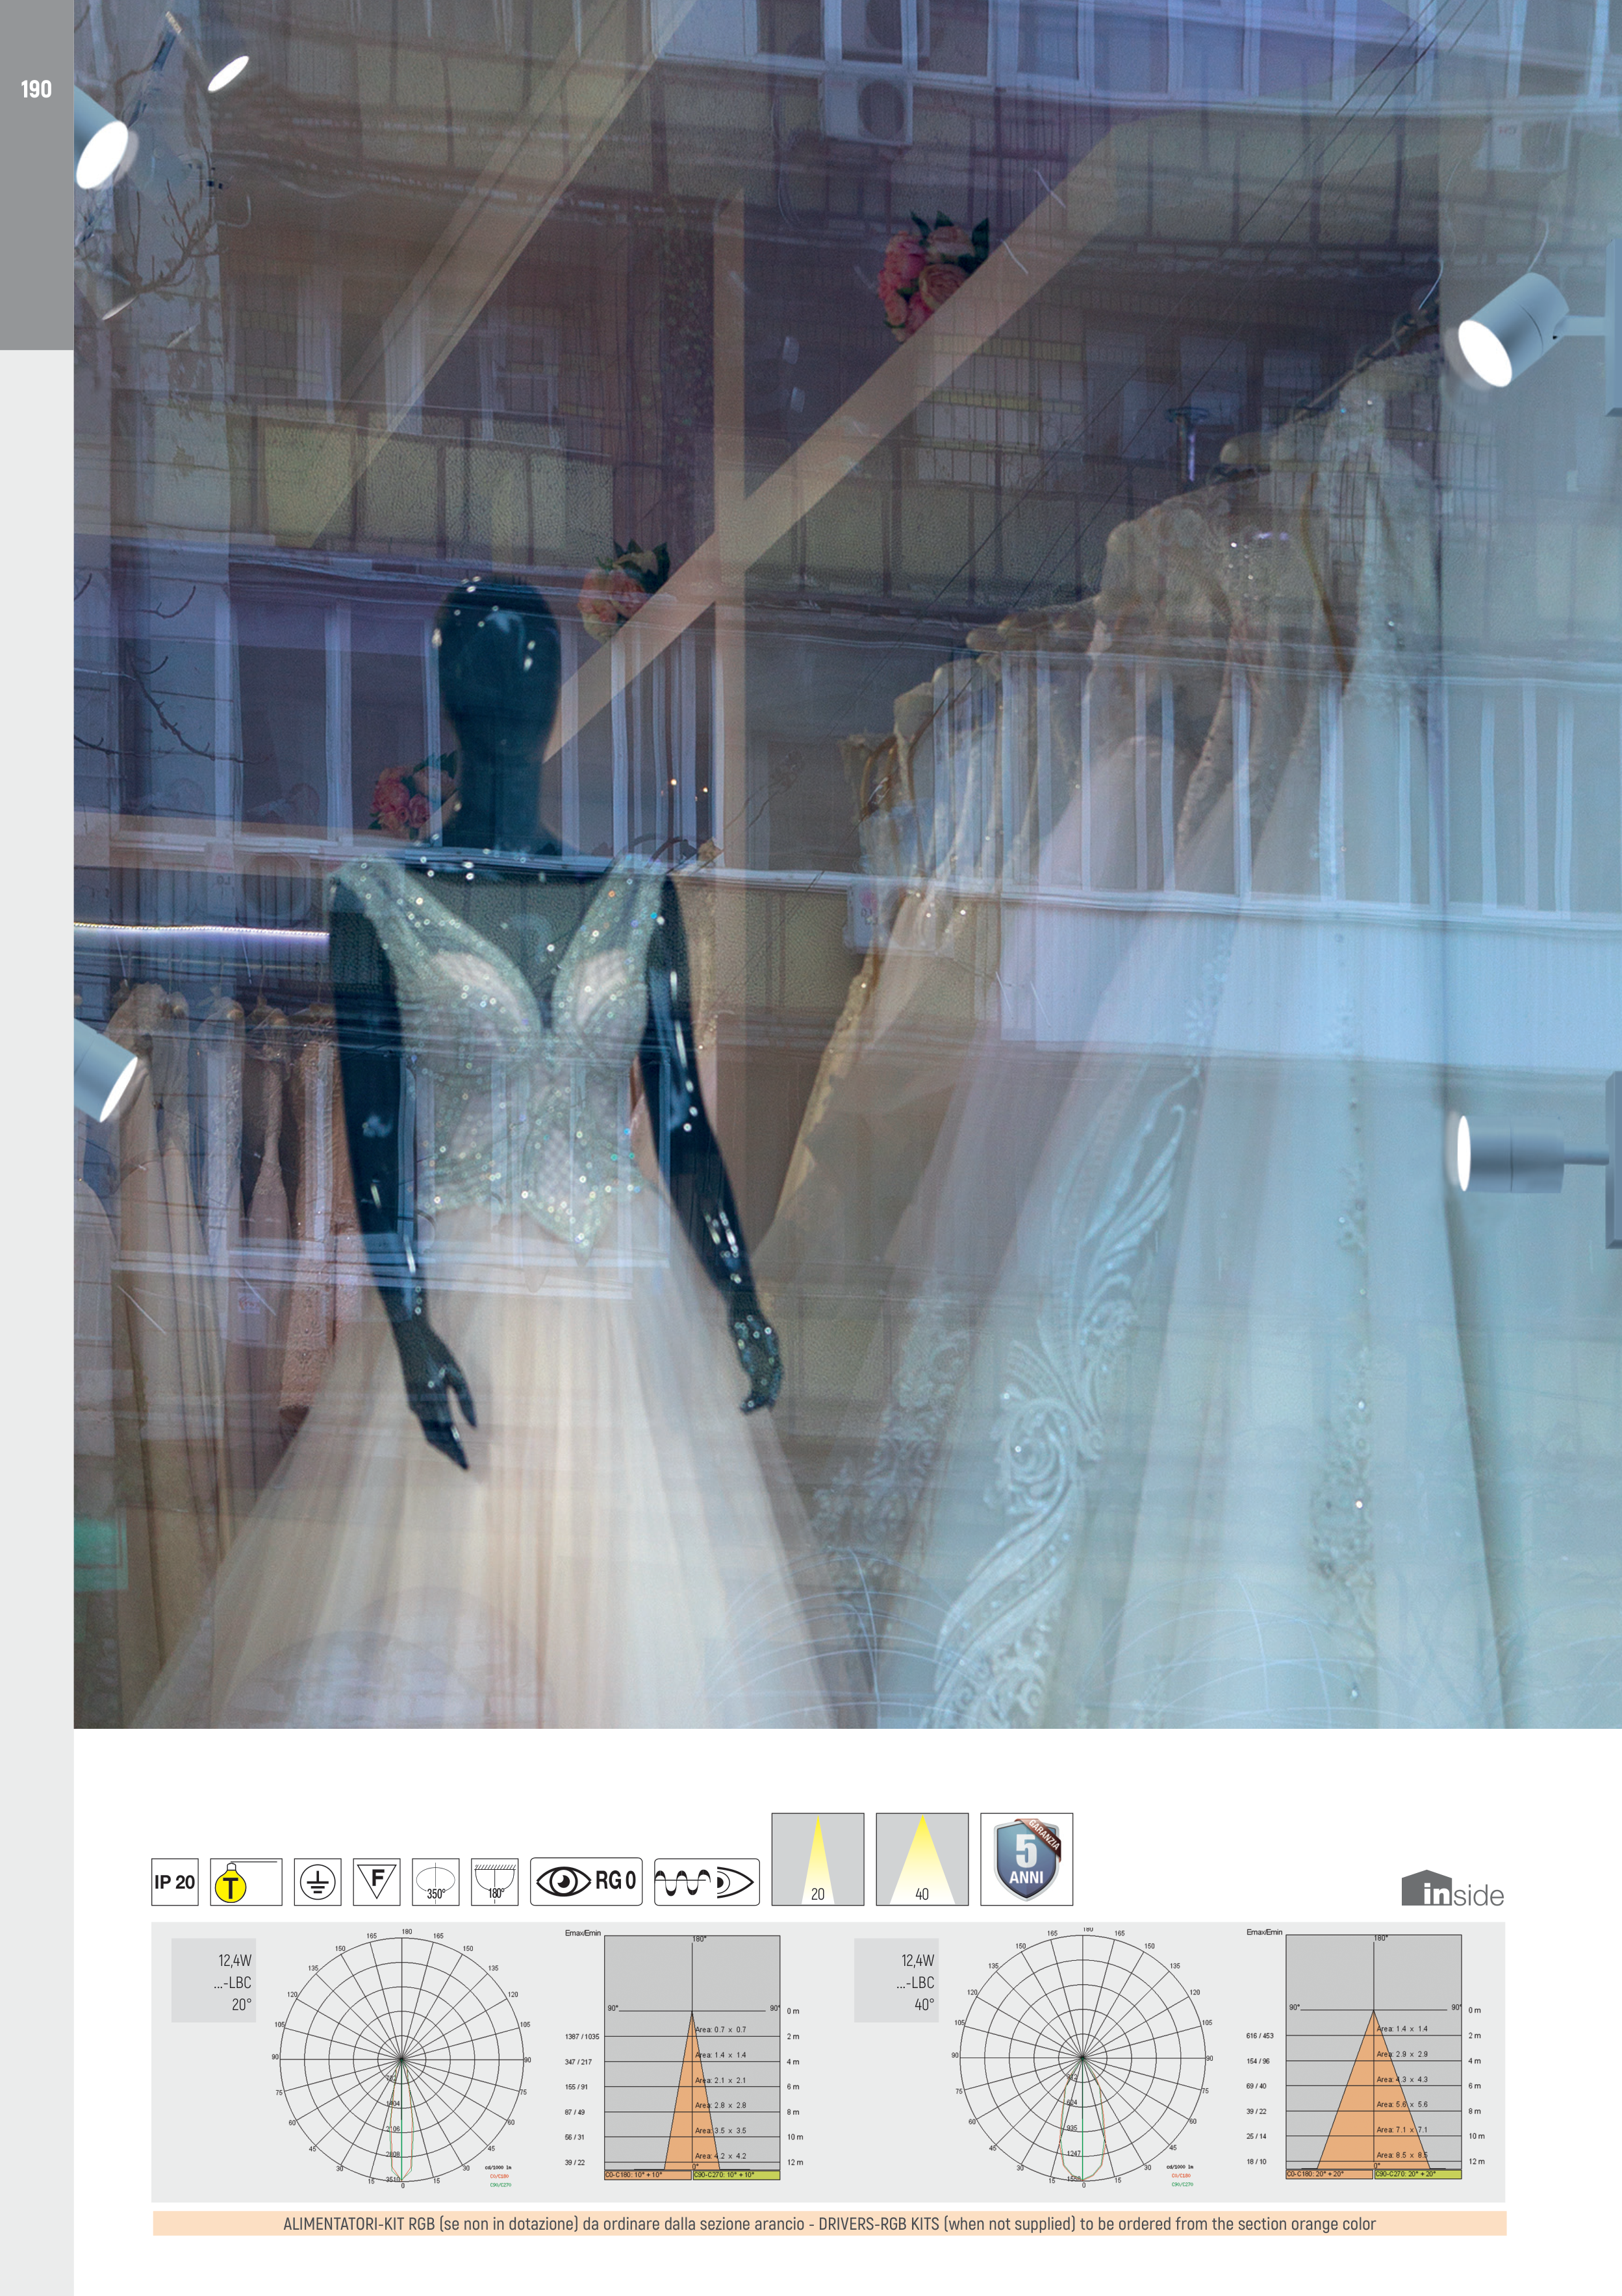Click the orange C0-C180 10°+10° legend swatch
This screenshot has width=1622, height=2296.
point(647,2175)
